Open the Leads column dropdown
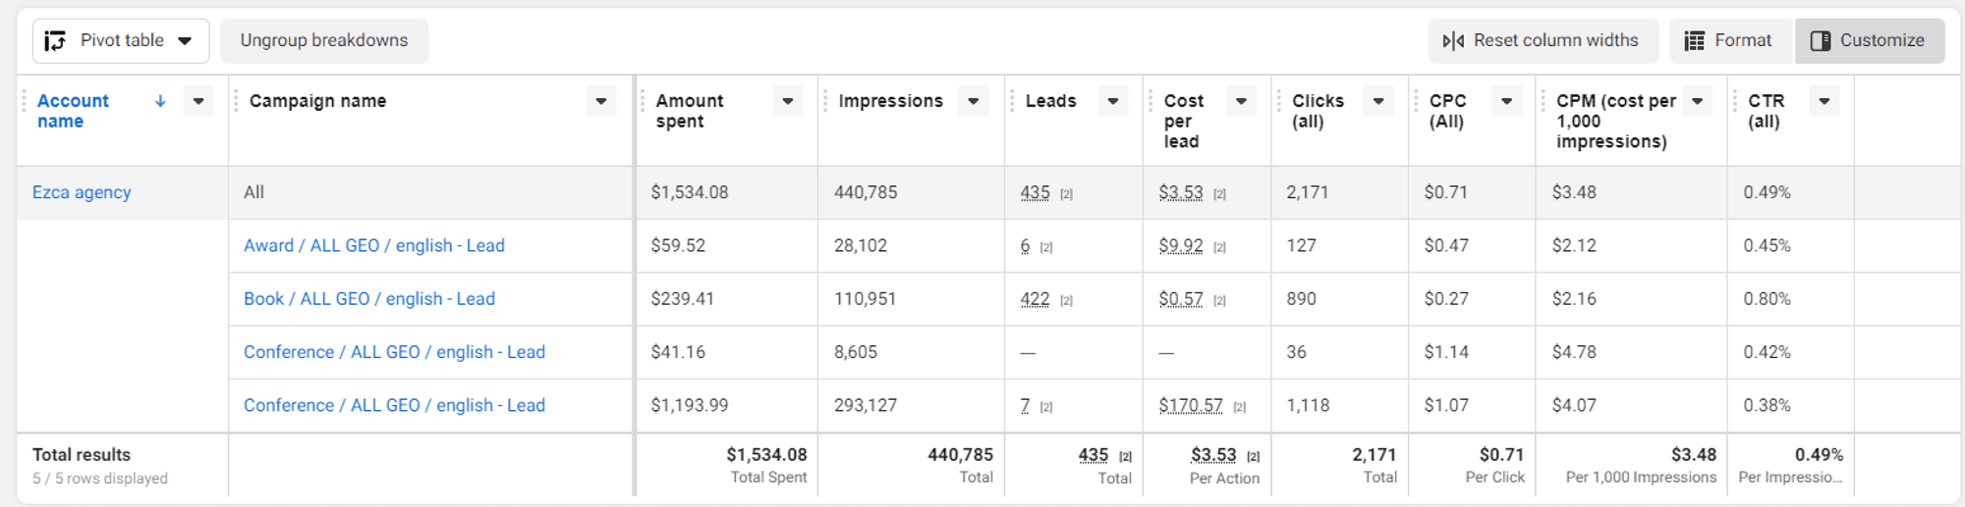Viewport: 1965px width, 507px height. [x=1113, y=101]
